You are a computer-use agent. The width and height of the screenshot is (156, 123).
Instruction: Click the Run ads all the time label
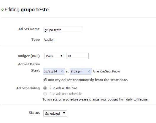(63, 88)
